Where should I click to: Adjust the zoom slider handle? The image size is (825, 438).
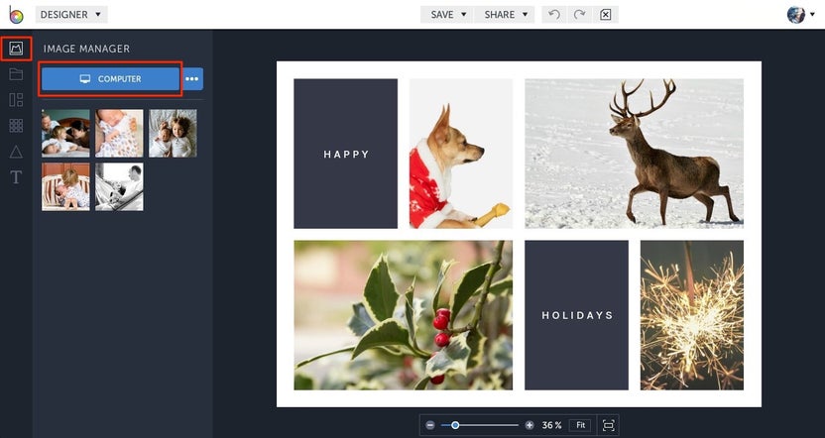(455, 425)
